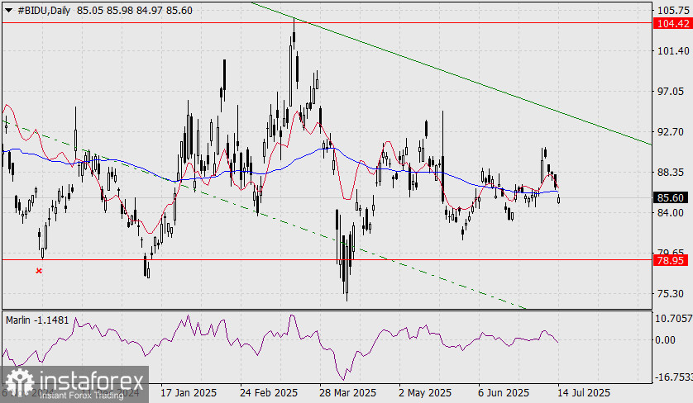Click the 97.05 price scale value
The width and height of the screenshot is (693, 403).
(671, 92)
